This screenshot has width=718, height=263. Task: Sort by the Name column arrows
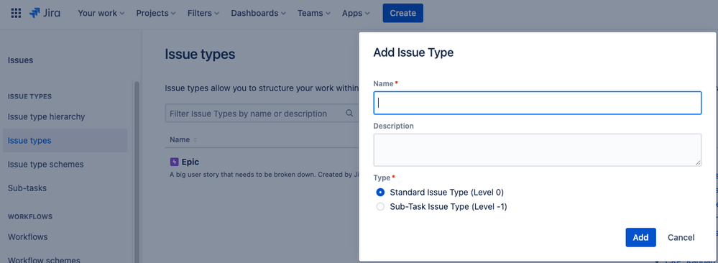pos(195,139)
